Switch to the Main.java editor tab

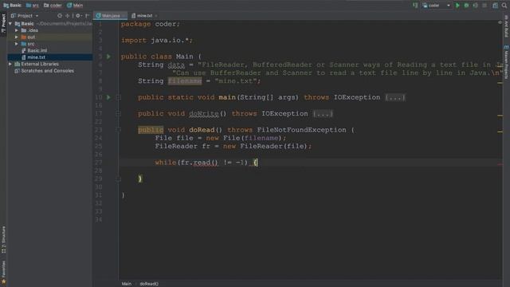pos(111,16)
